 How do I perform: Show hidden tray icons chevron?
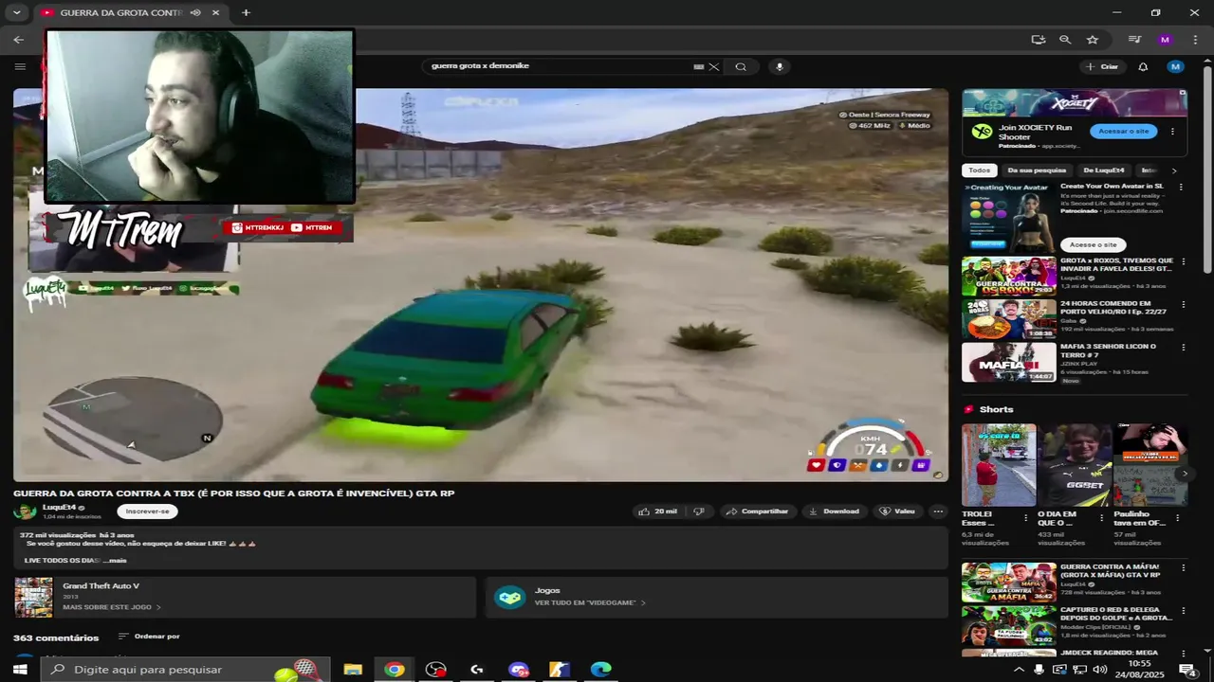1019,670
